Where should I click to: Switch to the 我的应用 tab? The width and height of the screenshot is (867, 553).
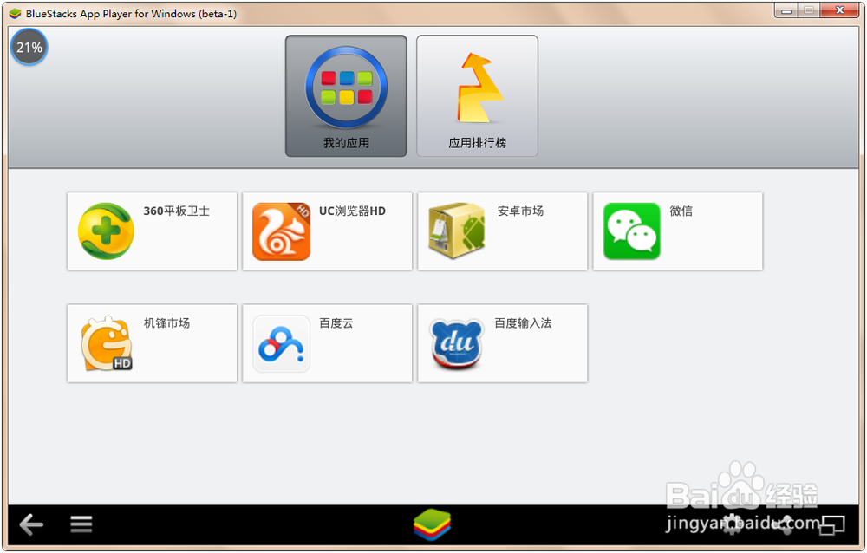346,96
